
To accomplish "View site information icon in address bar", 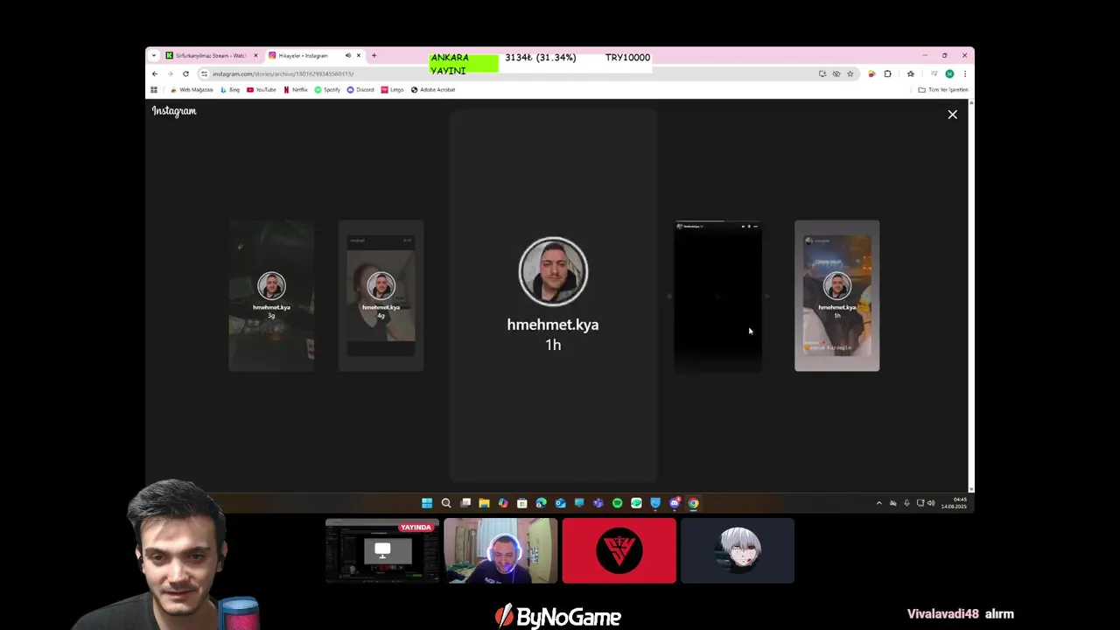I will tap(204, 73).
